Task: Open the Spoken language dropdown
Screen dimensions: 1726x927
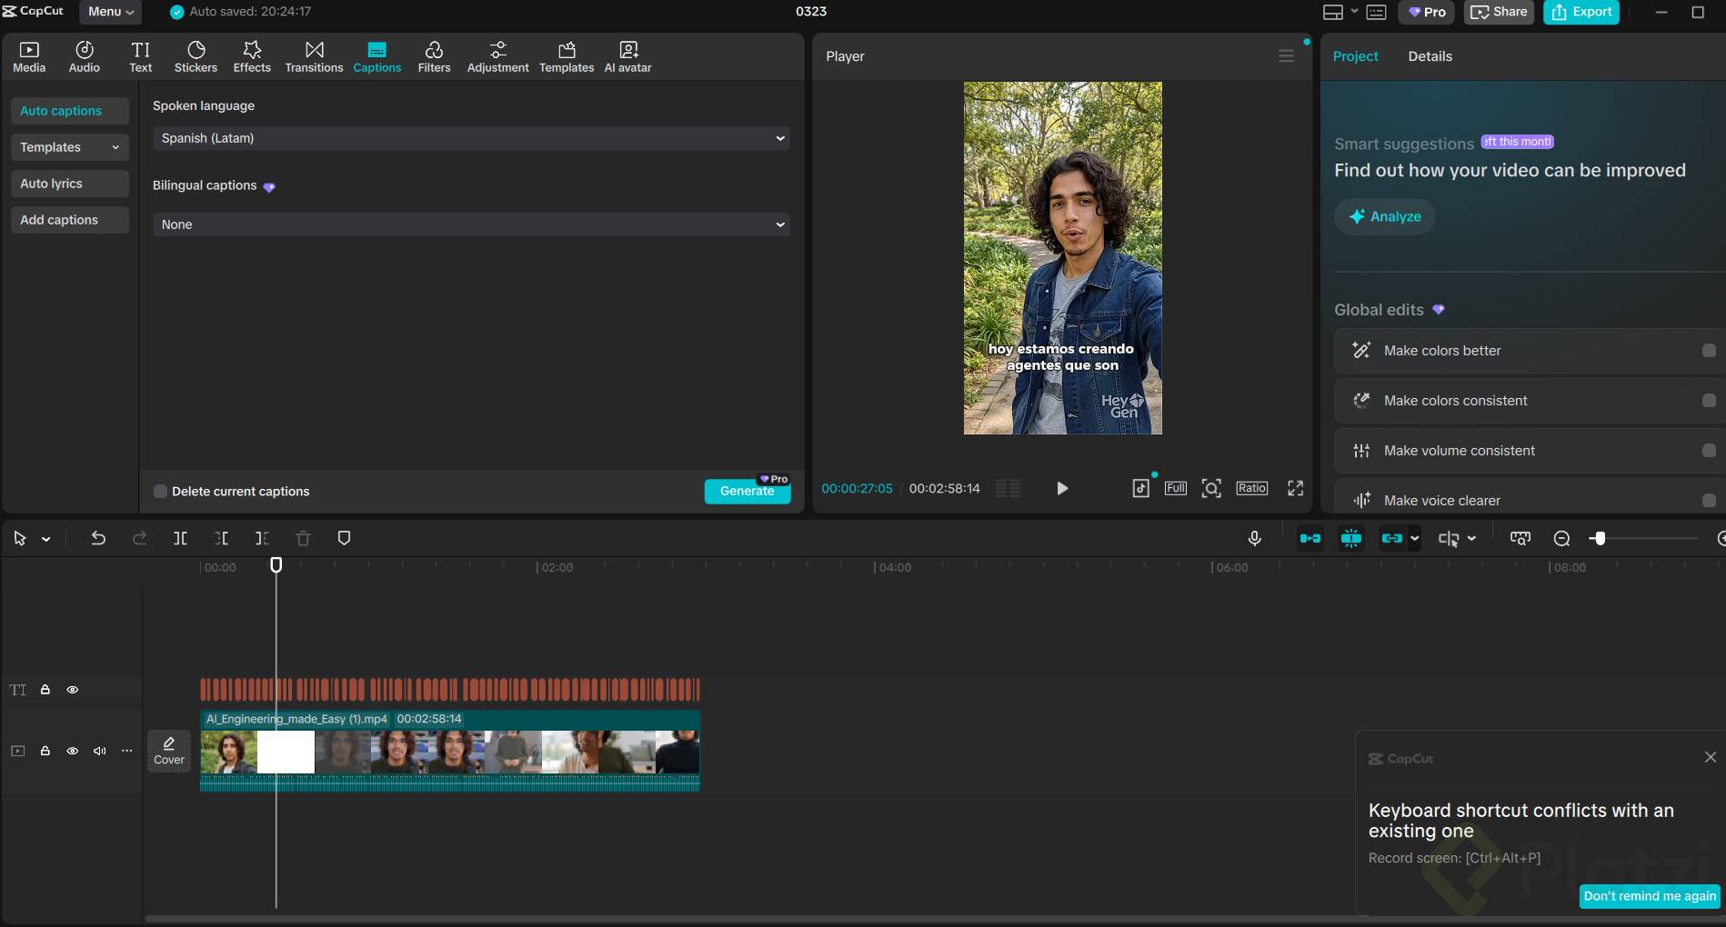Action: click(x=471, y=138)
